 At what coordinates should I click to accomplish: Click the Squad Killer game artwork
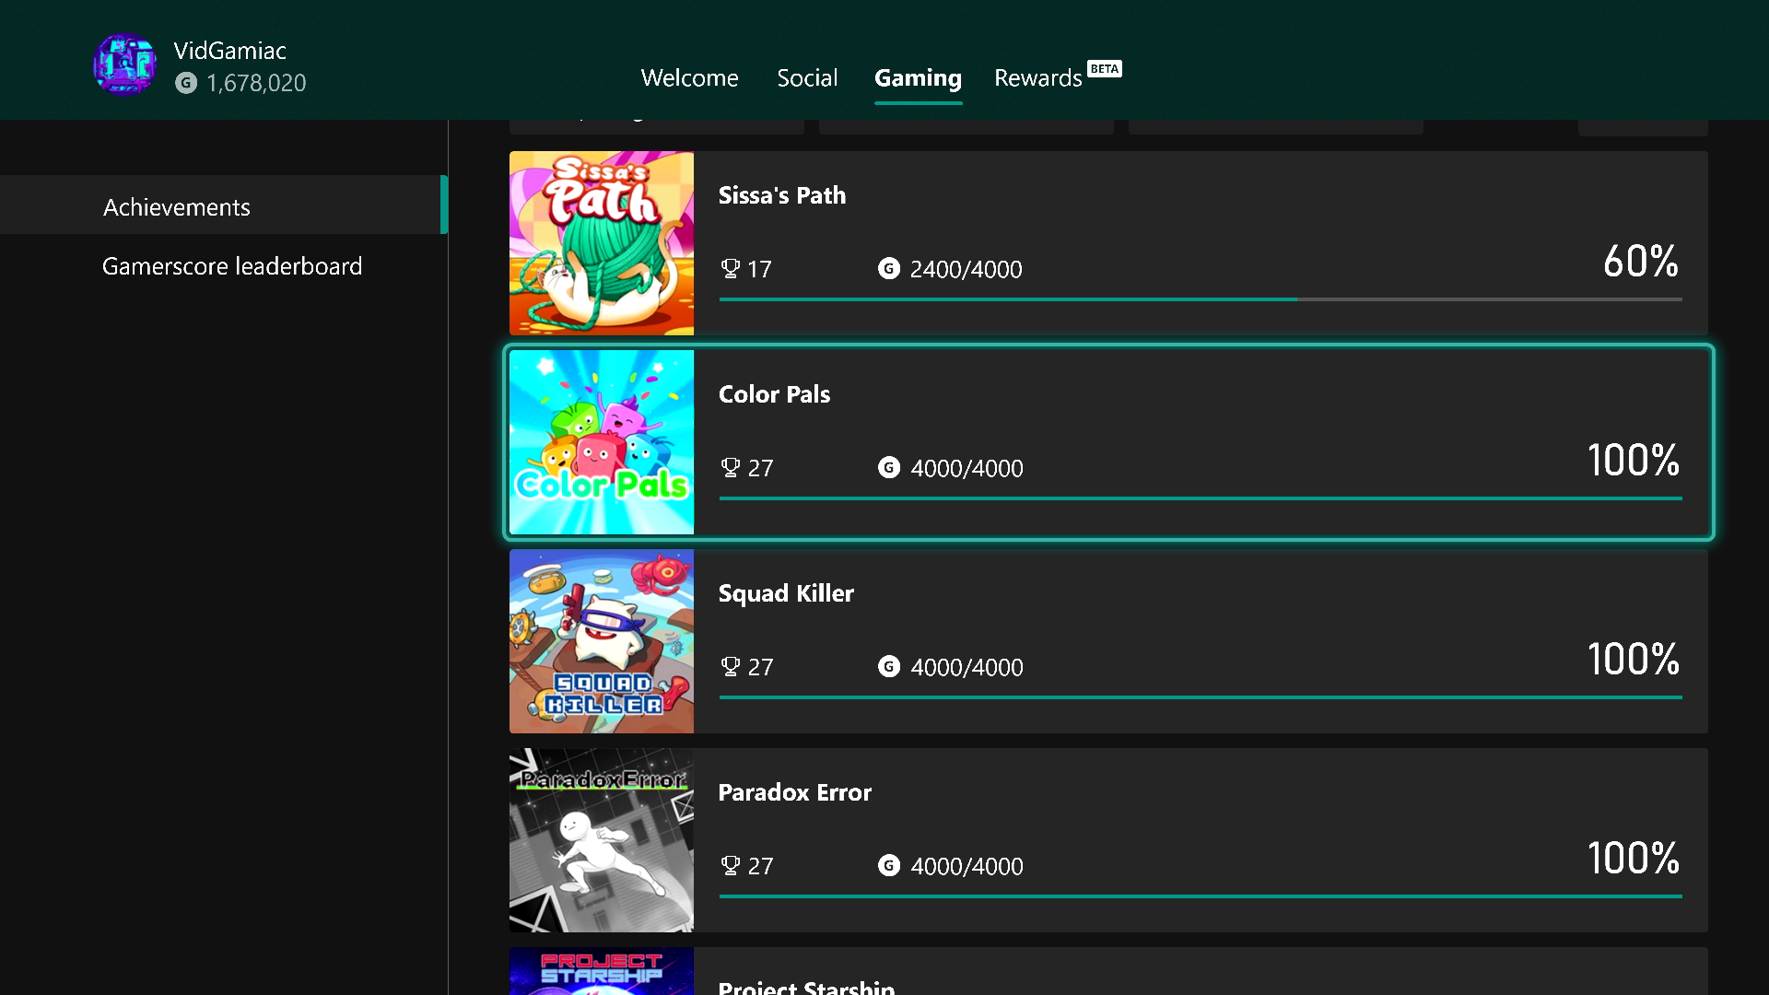click(602, 641)
